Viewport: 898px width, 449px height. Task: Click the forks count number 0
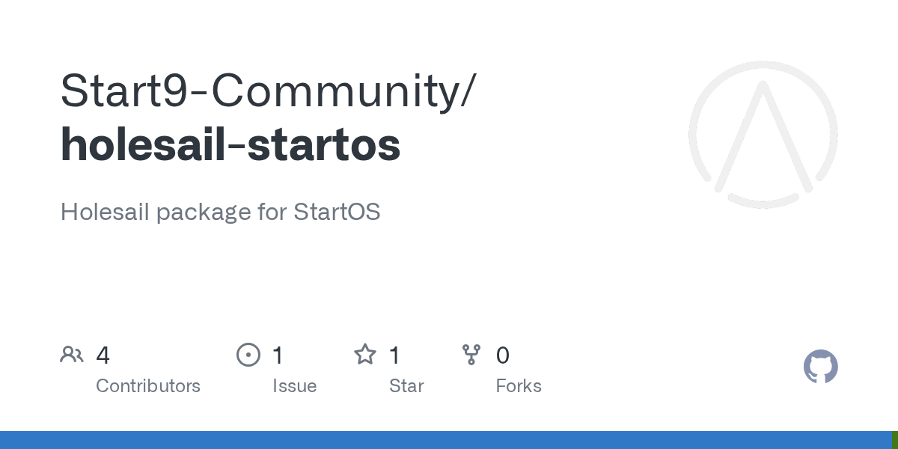[x=503, y=355]
